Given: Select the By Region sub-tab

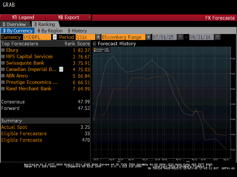Looking at the screenshot, I should point(50,31).
